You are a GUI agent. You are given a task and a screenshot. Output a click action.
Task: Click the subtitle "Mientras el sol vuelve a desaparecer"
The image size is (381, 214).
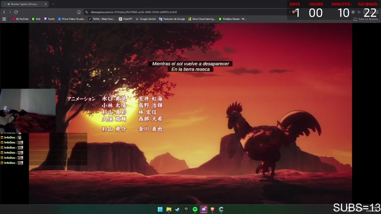(x=190, y=64)
